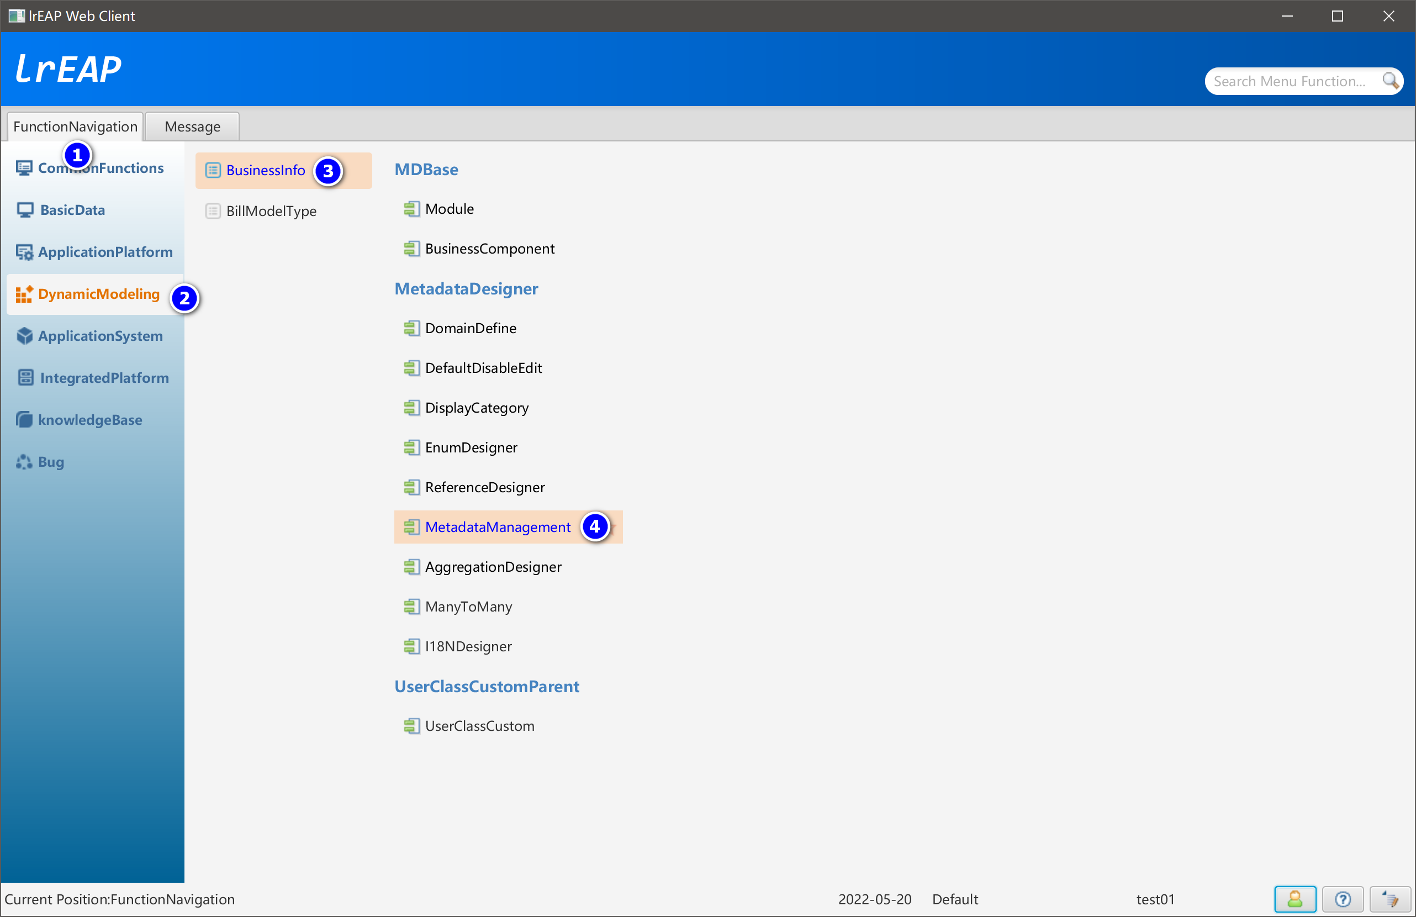The height and width of the screenshot is (917, 1416).
Task: Open ApplicationPlatform in the sidebar
Action: 95,252
